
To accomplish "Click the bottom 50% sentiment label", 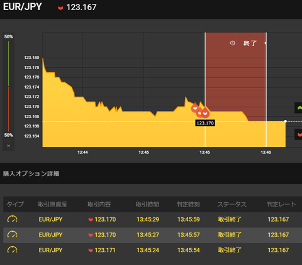I will 8,135.
